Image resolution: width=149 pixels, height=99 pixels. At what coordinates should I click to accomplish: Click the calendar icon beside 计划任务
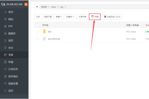(6, 69)
